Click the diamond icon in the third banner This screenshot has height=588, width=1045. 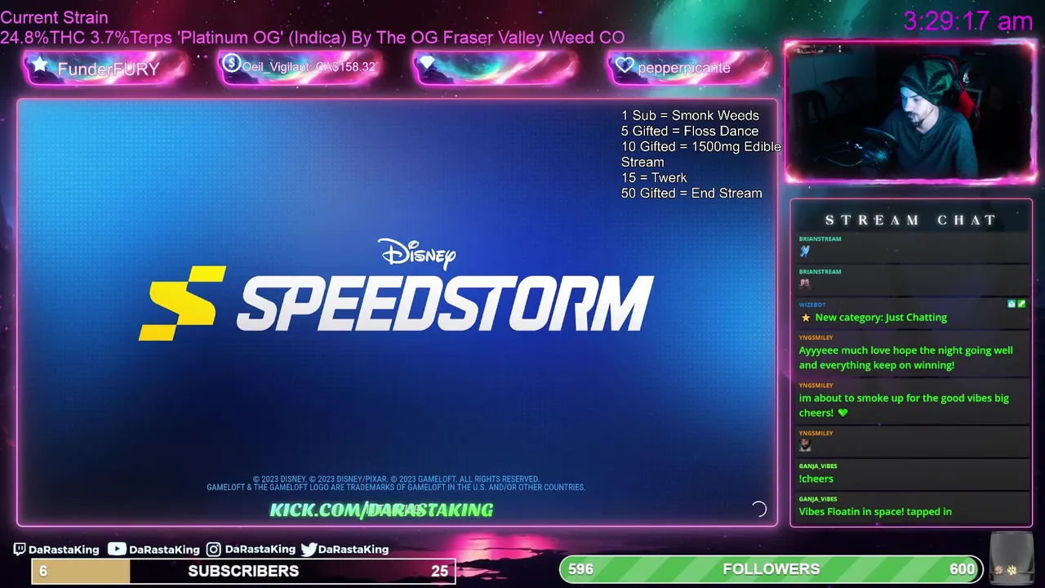427,64
